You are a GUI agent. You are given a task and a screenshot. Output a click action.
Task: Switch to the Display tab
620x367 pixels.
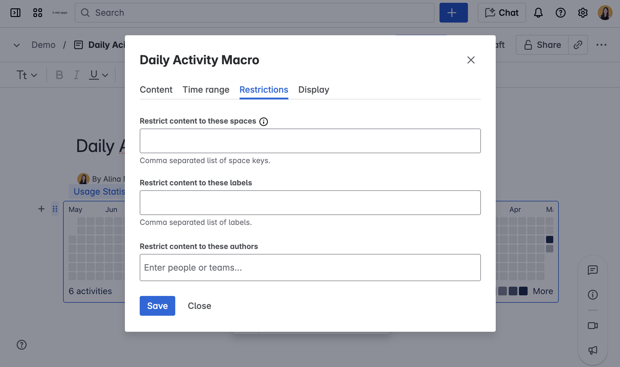pos(314,90)
